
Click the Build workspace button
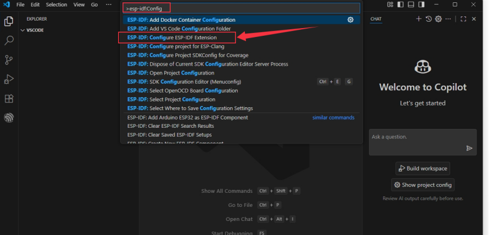pos(423,169)
